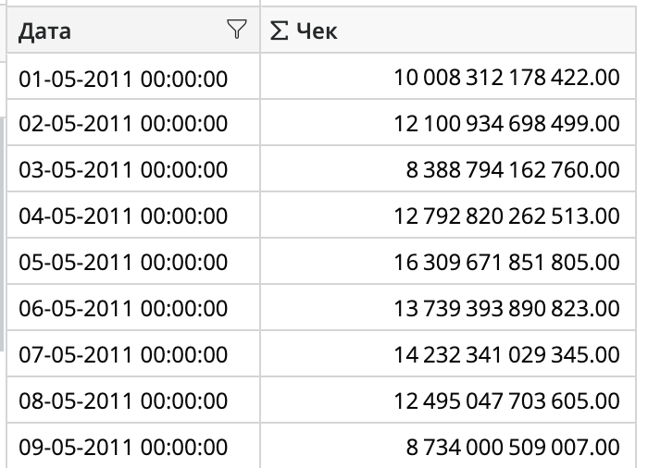The image size is (648, 468).
Task: Select date cell 01-05-2011 00:00:00
Action: coord(123,78)
